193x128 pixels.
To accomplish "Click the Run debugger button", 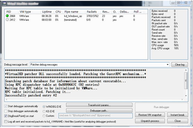I will [161, 107].
